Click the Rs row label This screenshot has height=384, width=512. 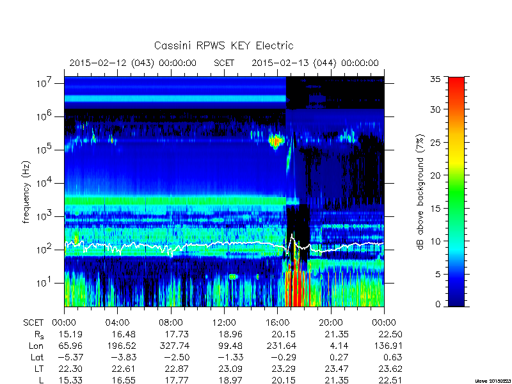pyautogui.click(x=39, y=335)
